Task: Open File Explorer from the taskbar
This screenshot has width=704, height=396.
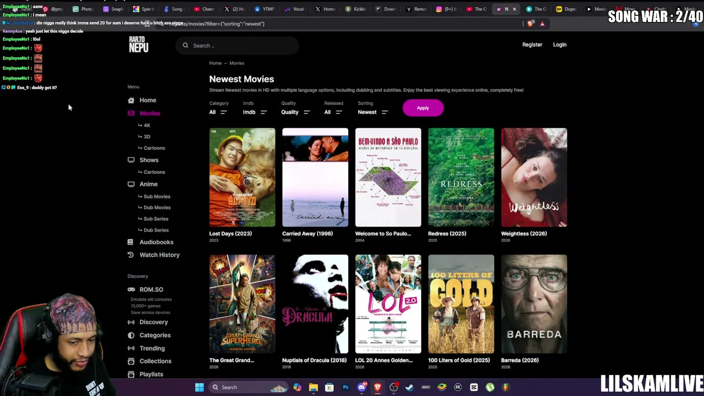Action: [x=313, y=387]
